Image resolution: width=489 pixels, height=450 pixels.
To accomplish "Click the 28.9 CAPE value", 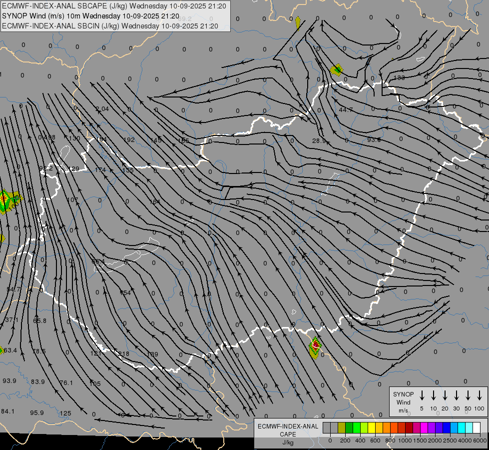I will pyautogui.click(x=319, y=141).
